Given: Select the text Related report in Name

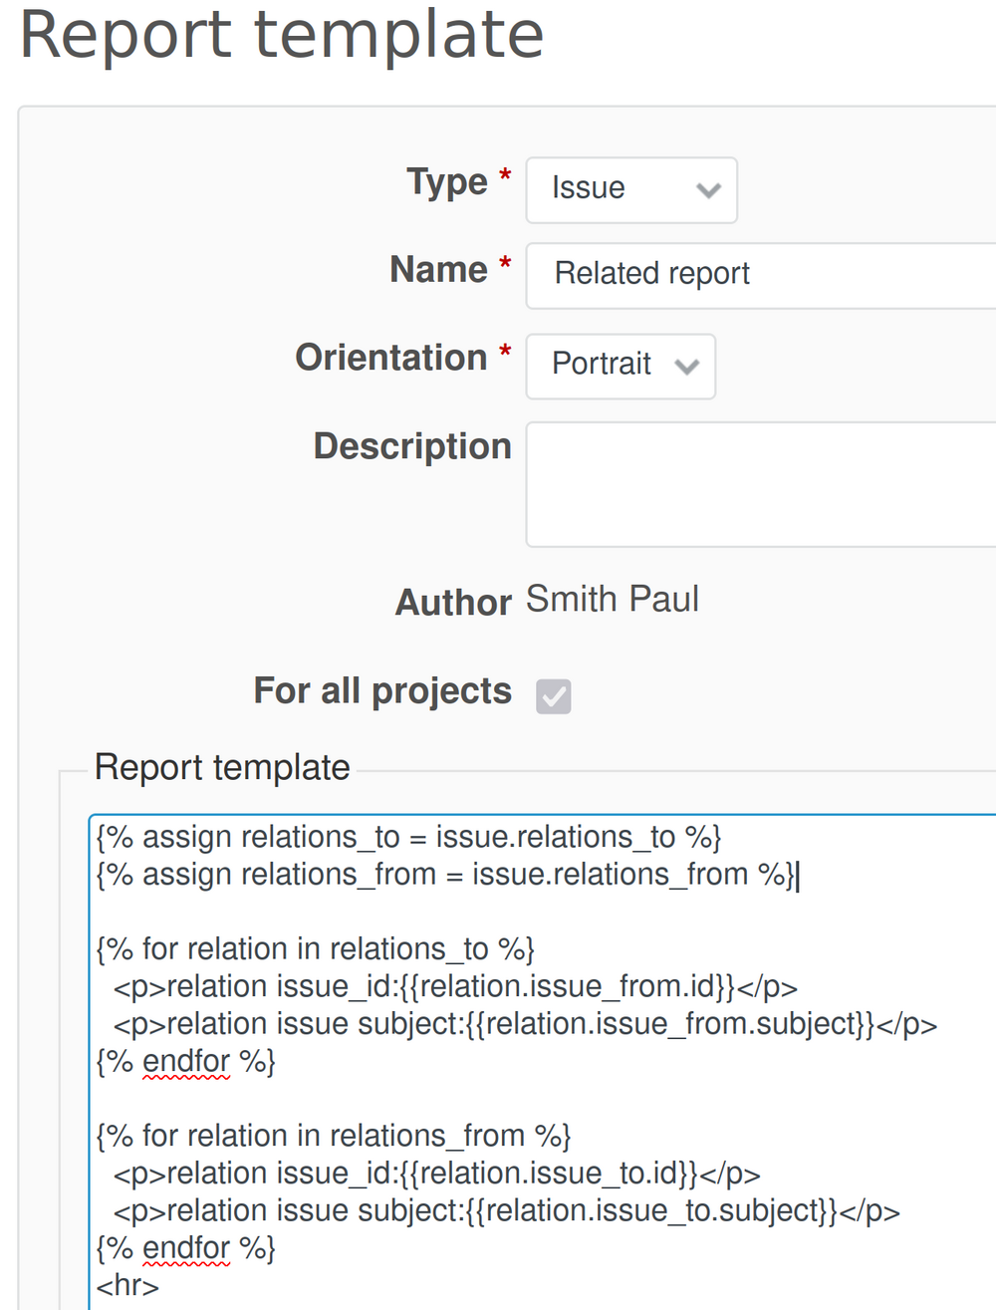Looking at the screenshot, I should pos(652,273).
